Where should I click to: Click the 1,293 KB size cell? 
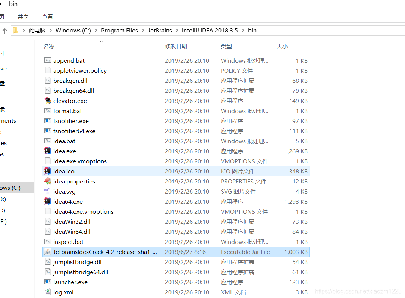[x=296, y=201]
